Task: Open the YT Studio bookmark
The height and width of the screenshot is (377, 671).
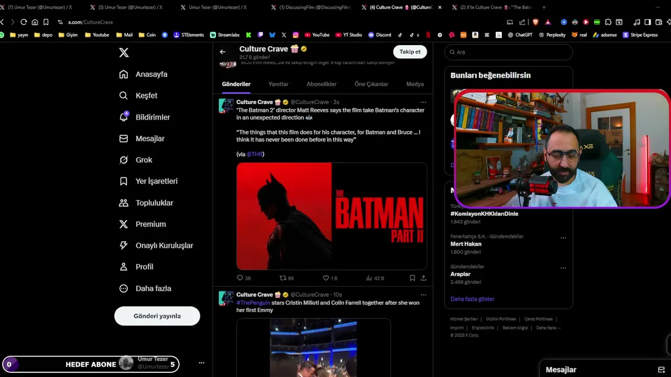Action: (349, 35)
